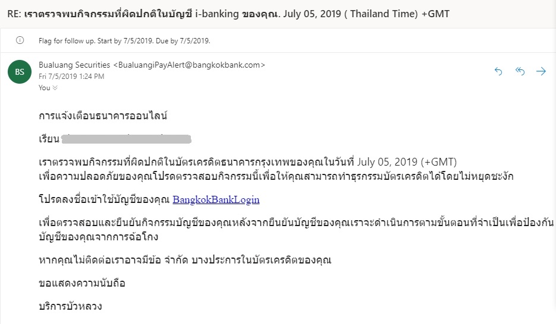This screenshot has height=324, width=556.
Task: Click sender name Bualuang Securities
Action: [74, 65]
